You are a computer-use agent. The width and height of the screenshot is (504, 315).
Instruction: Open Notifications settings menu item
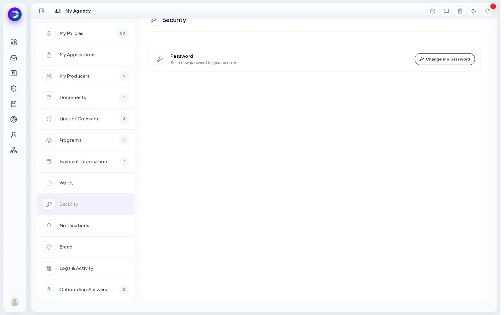tap(86, 226)
